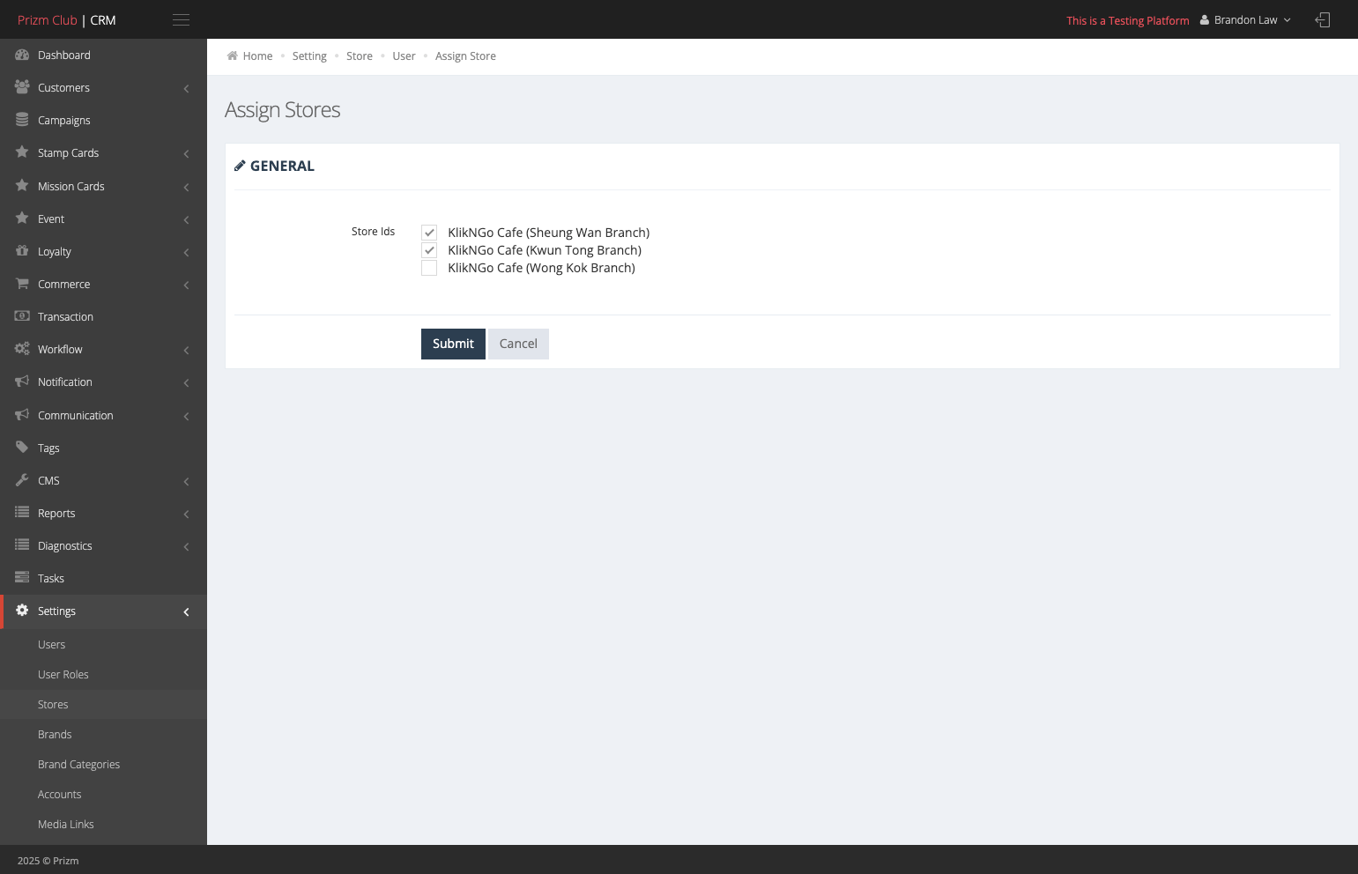Click the hamburger menu toggle icon
Screen dimensions: 1358x874
(x=181, y=20)
